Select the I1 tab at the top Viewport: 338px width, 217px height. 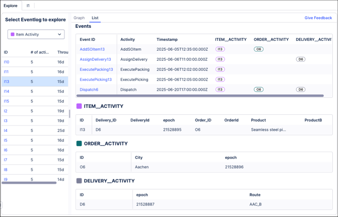tap(27, 6)
